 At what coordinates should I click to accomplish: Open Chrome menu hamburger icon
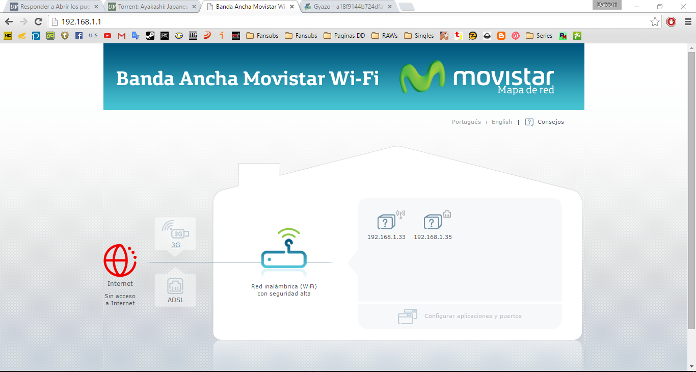(687, 21)
